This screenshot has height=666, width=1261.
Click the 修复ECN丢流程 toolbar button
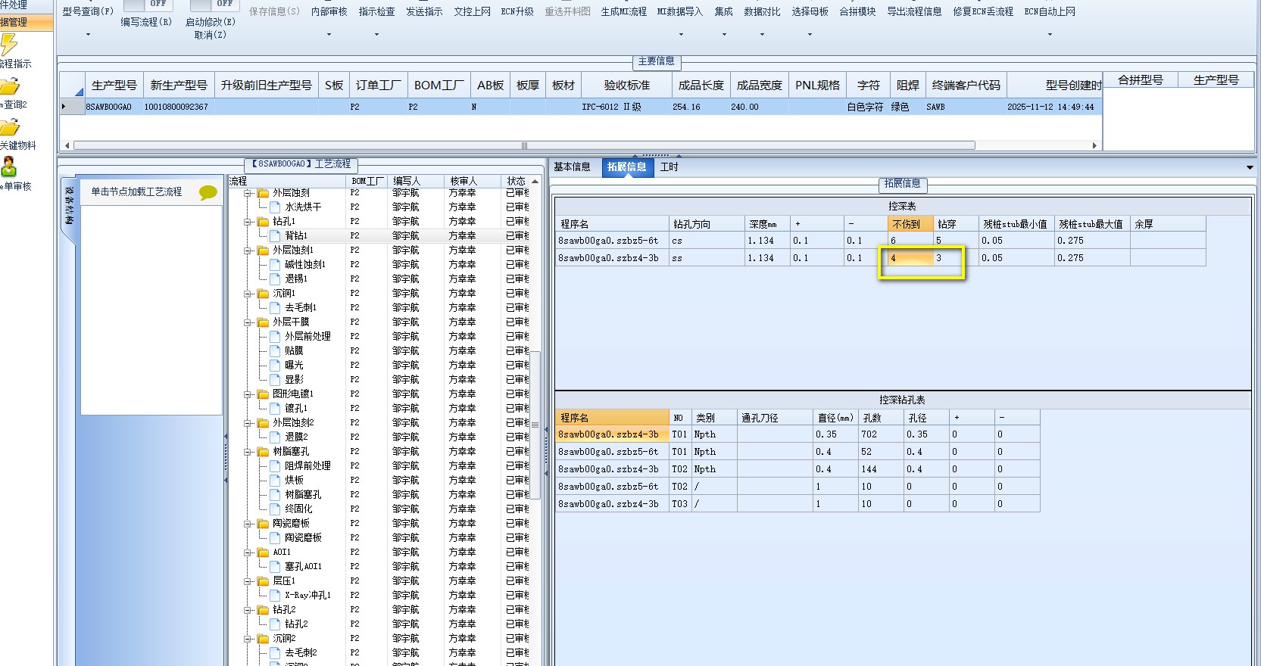[x=982, y=12]
